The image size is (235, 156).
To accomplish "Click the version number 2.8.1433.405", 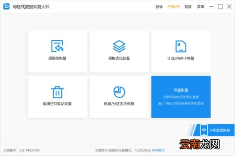I will (30, 150).
